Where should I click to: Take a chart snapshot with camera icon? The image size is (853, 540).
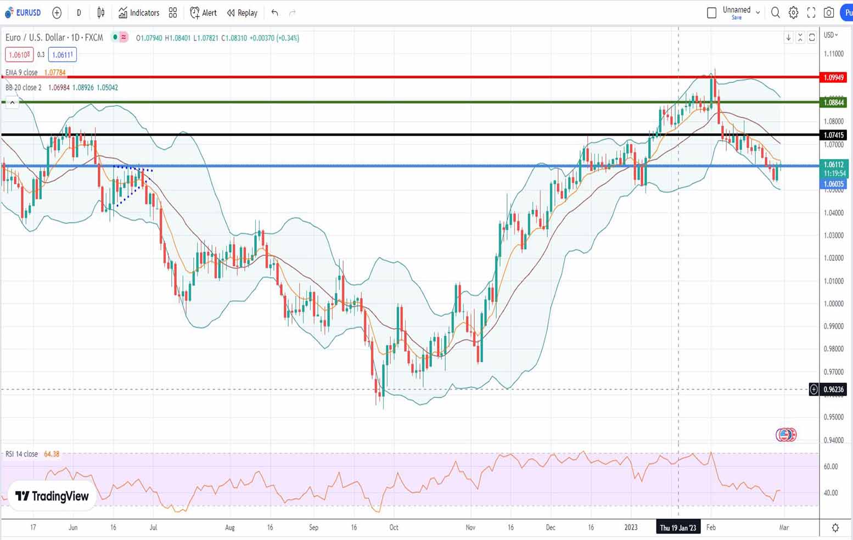[829, 13]
